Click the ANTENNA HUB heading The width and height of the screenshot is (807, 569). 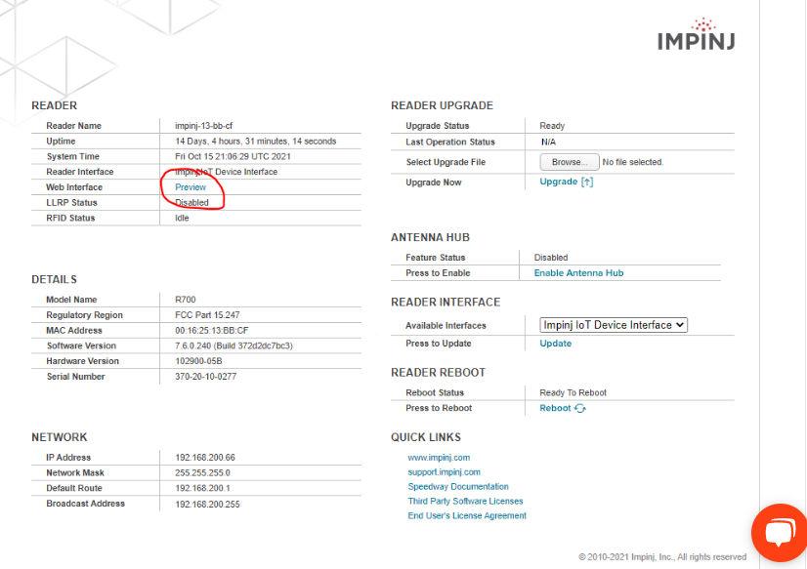click(430, 237)
